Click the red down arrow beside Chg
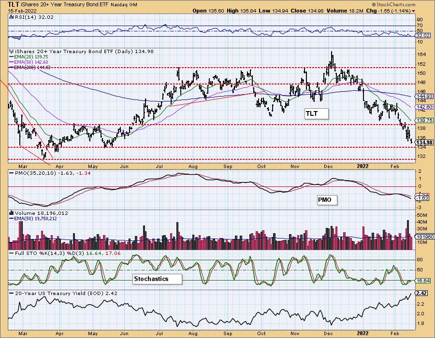This screenshot has height=338, width=435. tap(414, 11)
